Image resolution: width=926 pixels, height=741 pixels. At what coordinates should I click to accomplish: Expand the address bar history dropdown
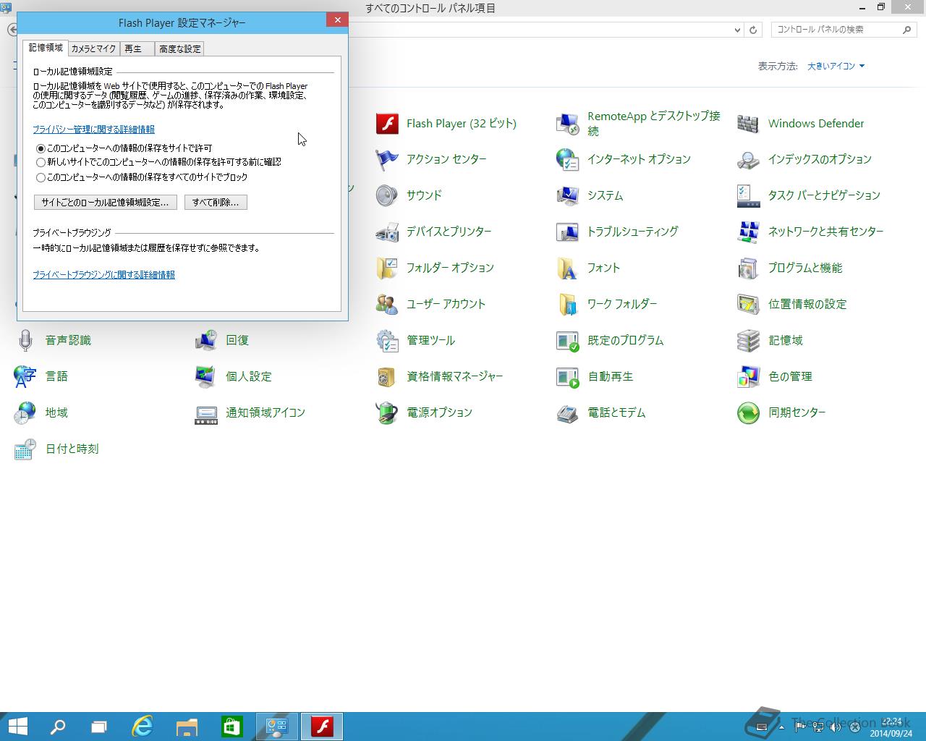pyautogui.click(x=737, y=30)
